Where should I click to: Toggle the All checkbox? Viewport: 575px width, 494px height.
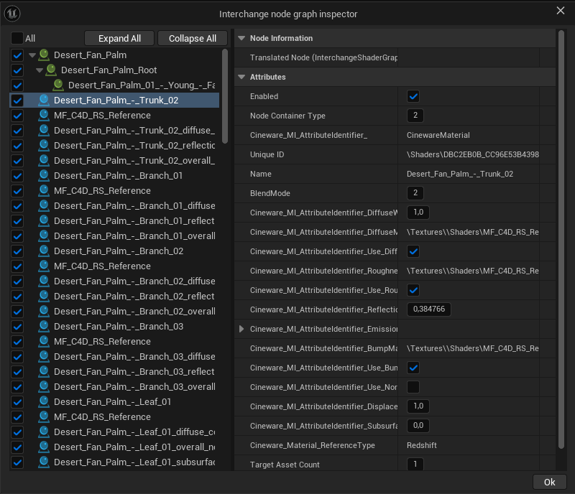pyautogui.click(x=17, y=38)
